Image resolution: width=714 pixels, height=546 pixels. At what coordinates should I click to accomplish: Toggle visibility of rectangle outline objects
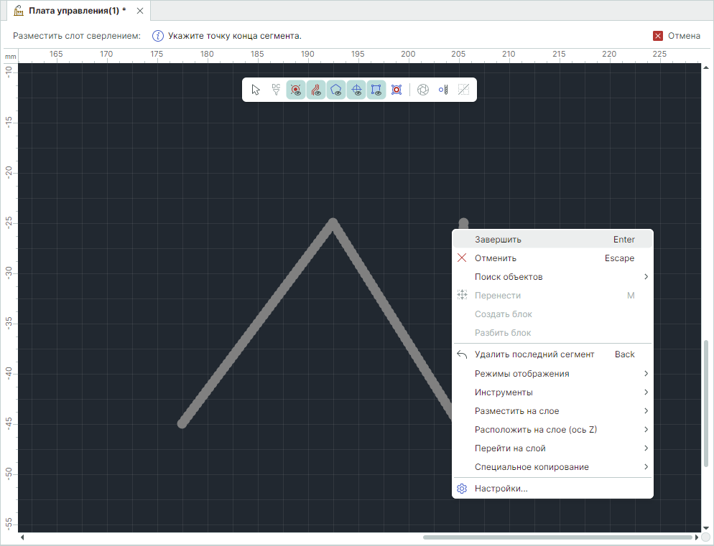point(376,90)
